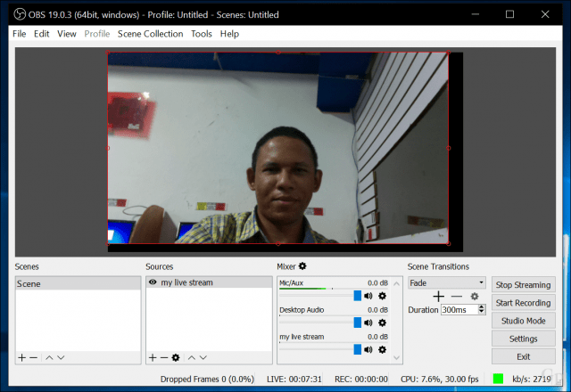Click 'LIVE: 00:07:31' status text

tap(294, 379)
